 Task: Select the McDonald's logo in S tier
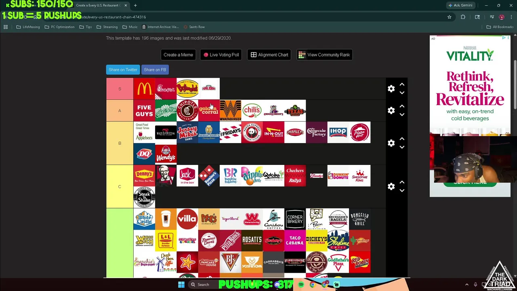coord(144,89)
